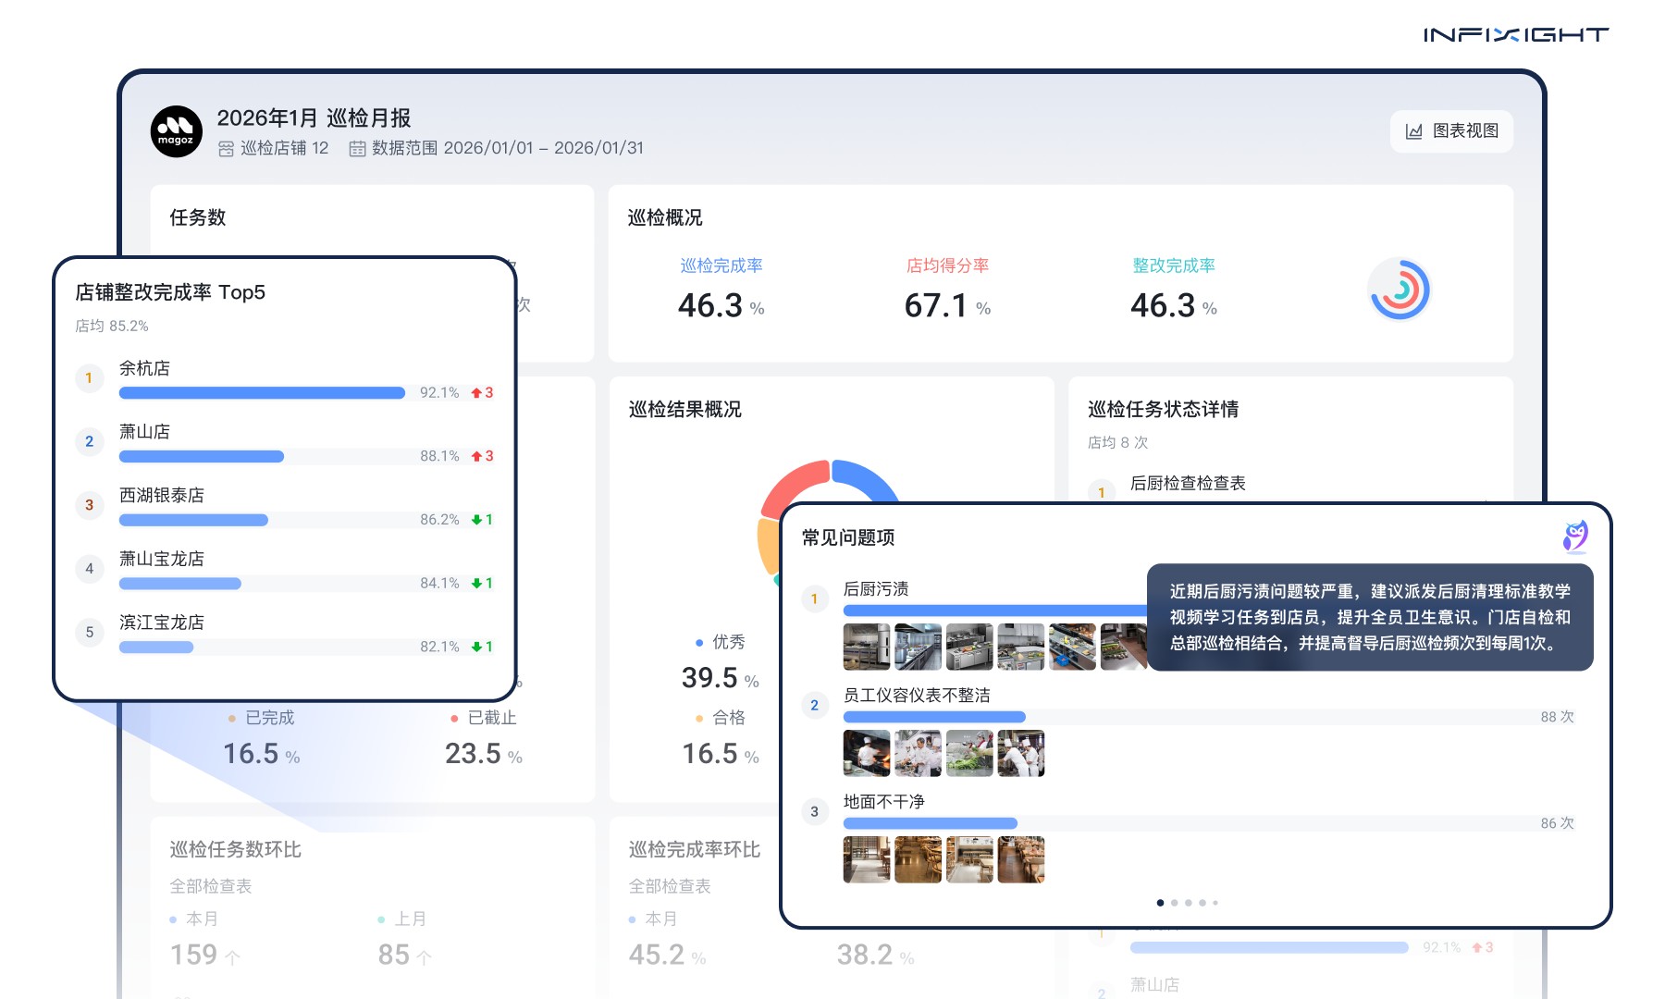The height and width of the screenshot is (999, 1665).
Task: Click the calendar icon beside 数据范围
Action: (359, 148)
